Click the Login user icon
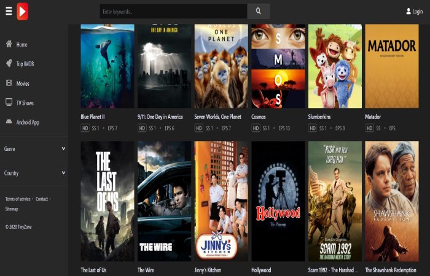Screen dimensions: 430x276 [x=408, y=11]
